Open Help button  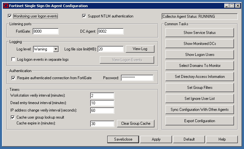coord(222,139)
